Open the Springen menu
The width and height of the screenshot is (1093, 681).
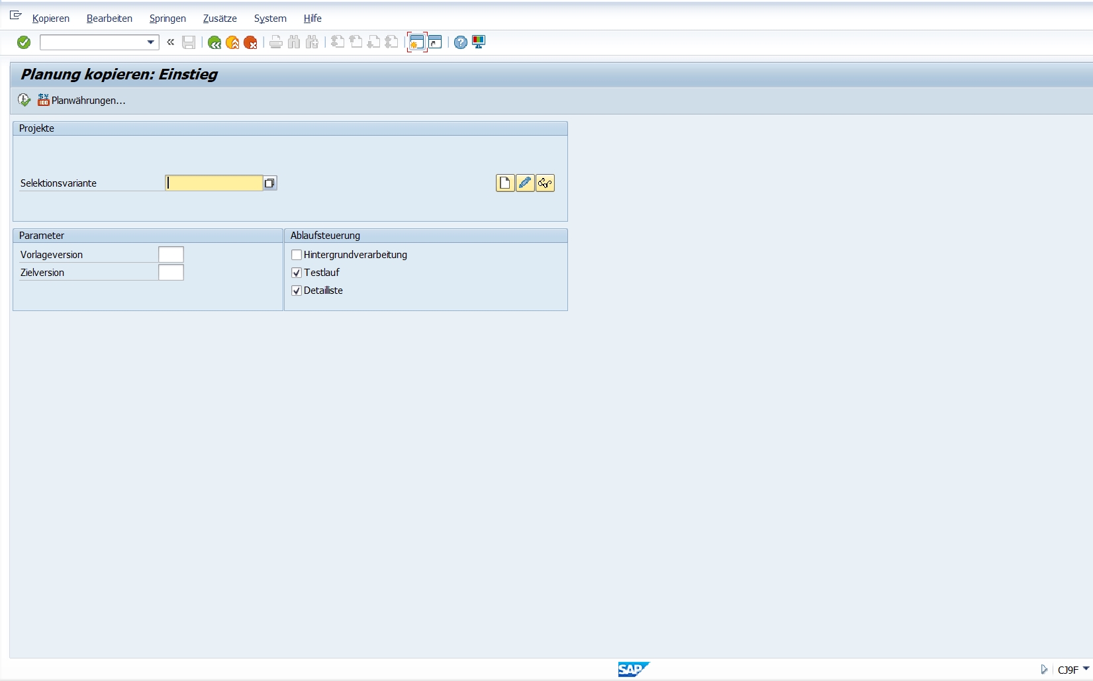click(x=167, y=19)
